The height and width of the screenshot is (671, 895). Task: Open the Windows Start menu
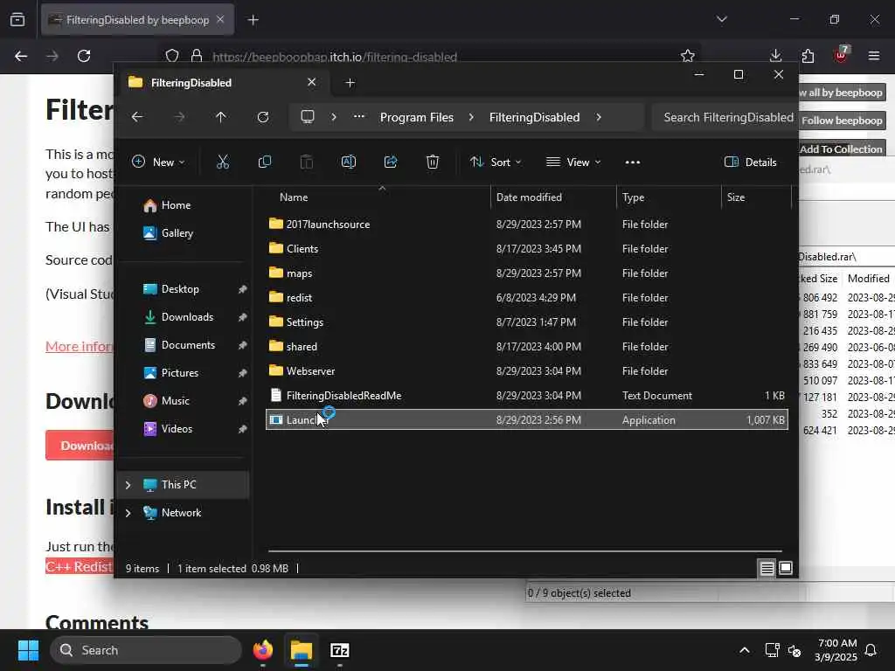click(28, 650)
